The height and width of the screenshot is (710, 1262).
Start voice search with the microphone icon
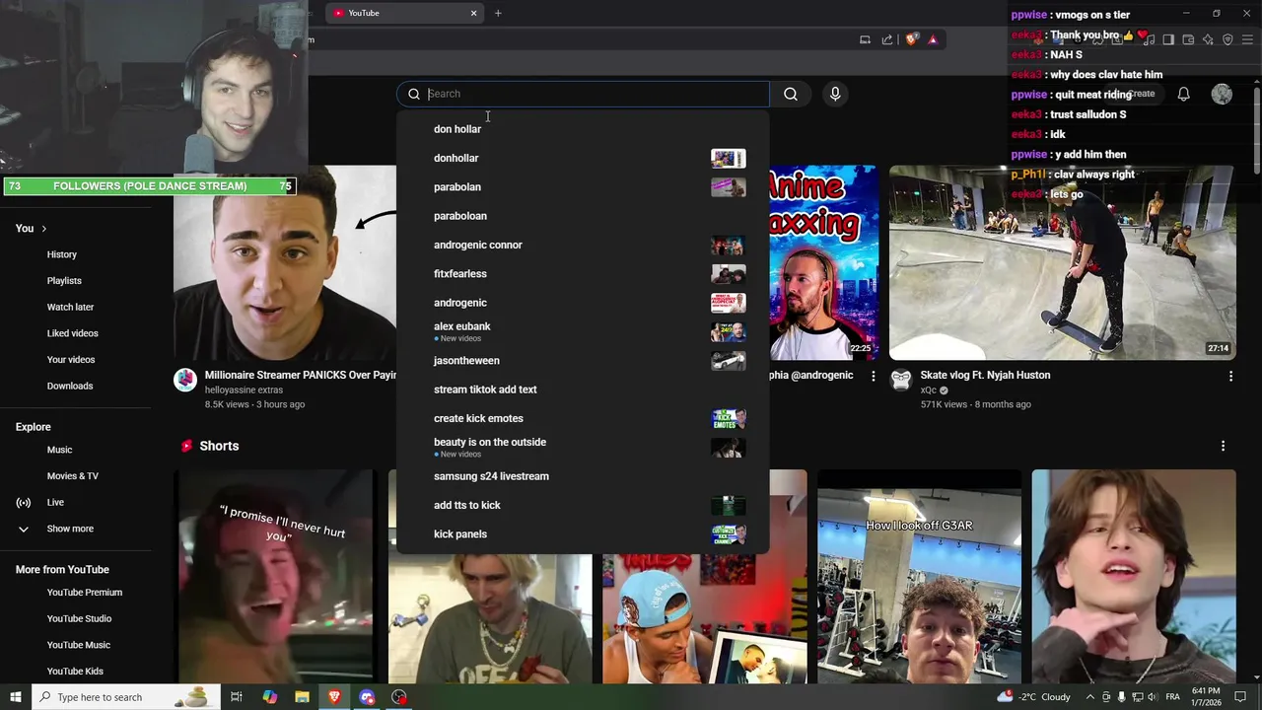(835, 94)
